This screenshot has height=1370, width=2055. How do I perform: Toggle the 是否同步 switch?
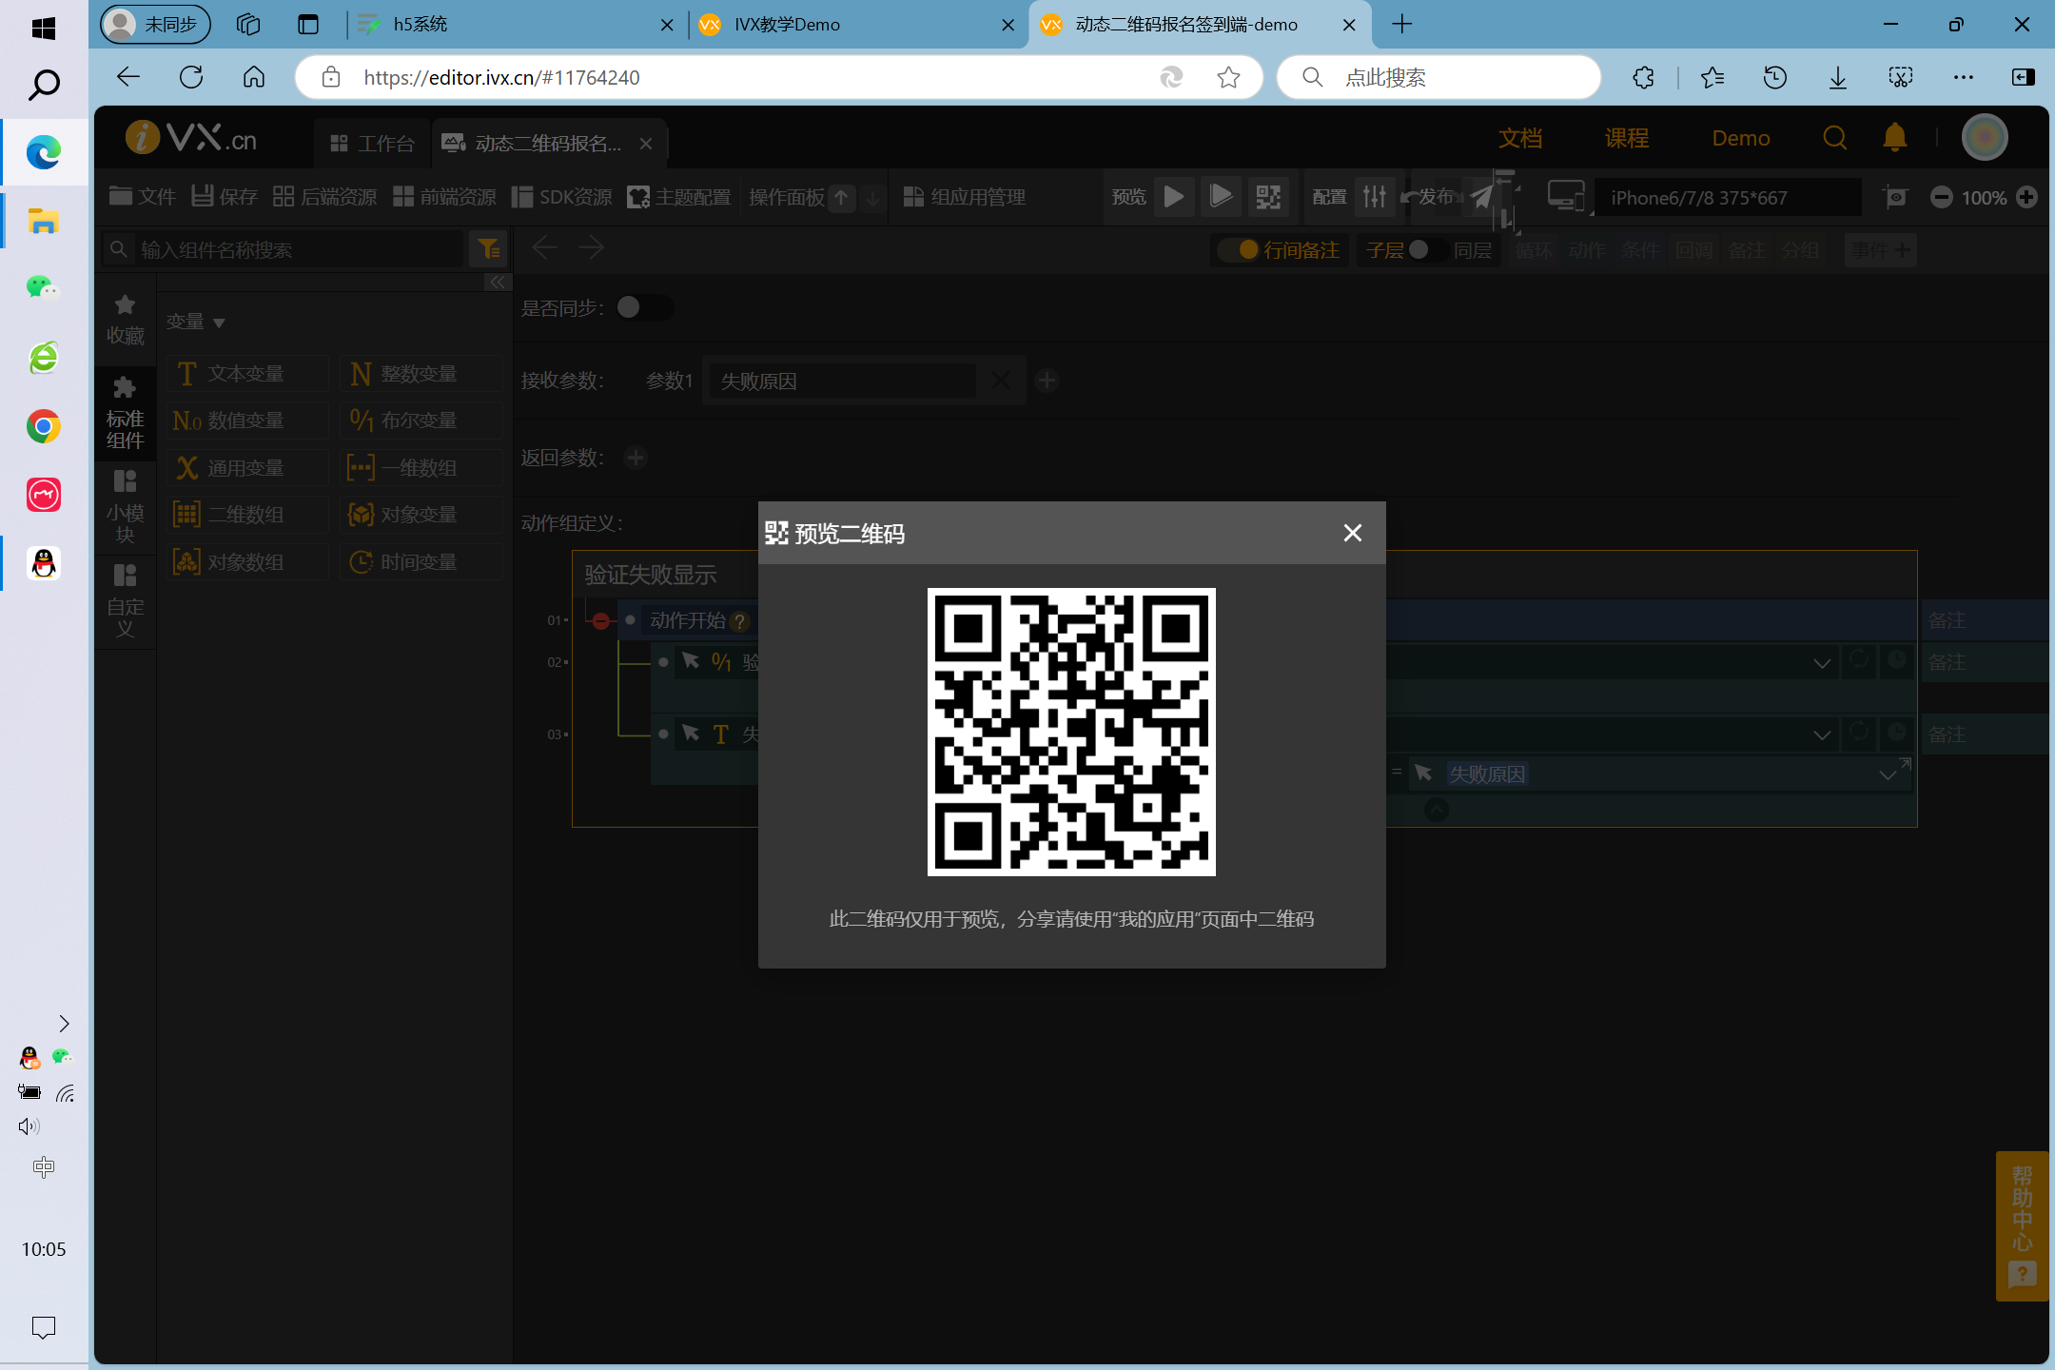click(x=644, y=307)
